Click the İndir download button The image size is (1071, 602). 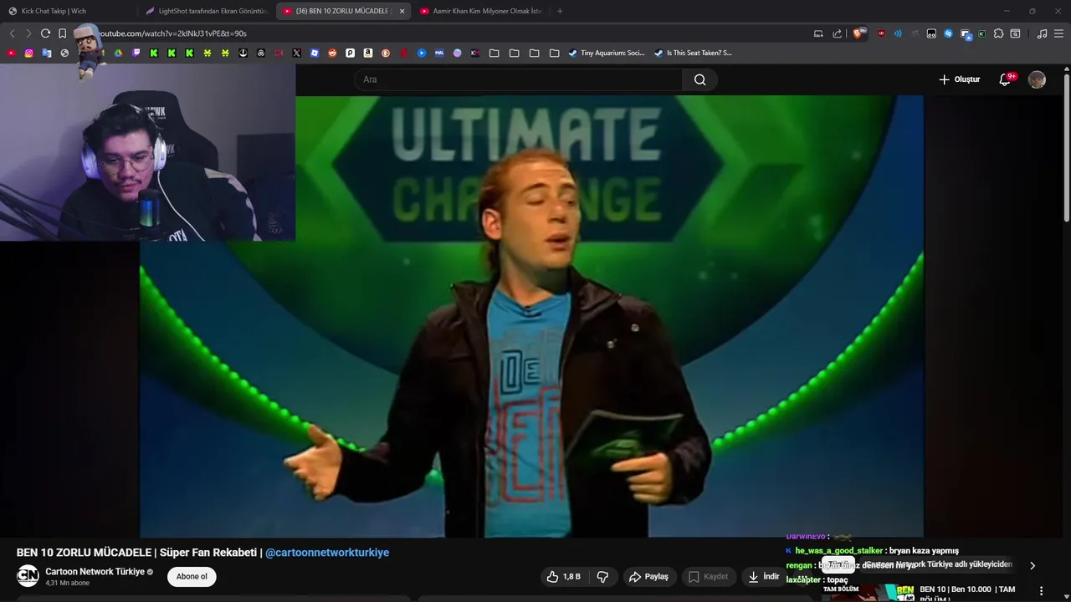(x=763, y=576)
